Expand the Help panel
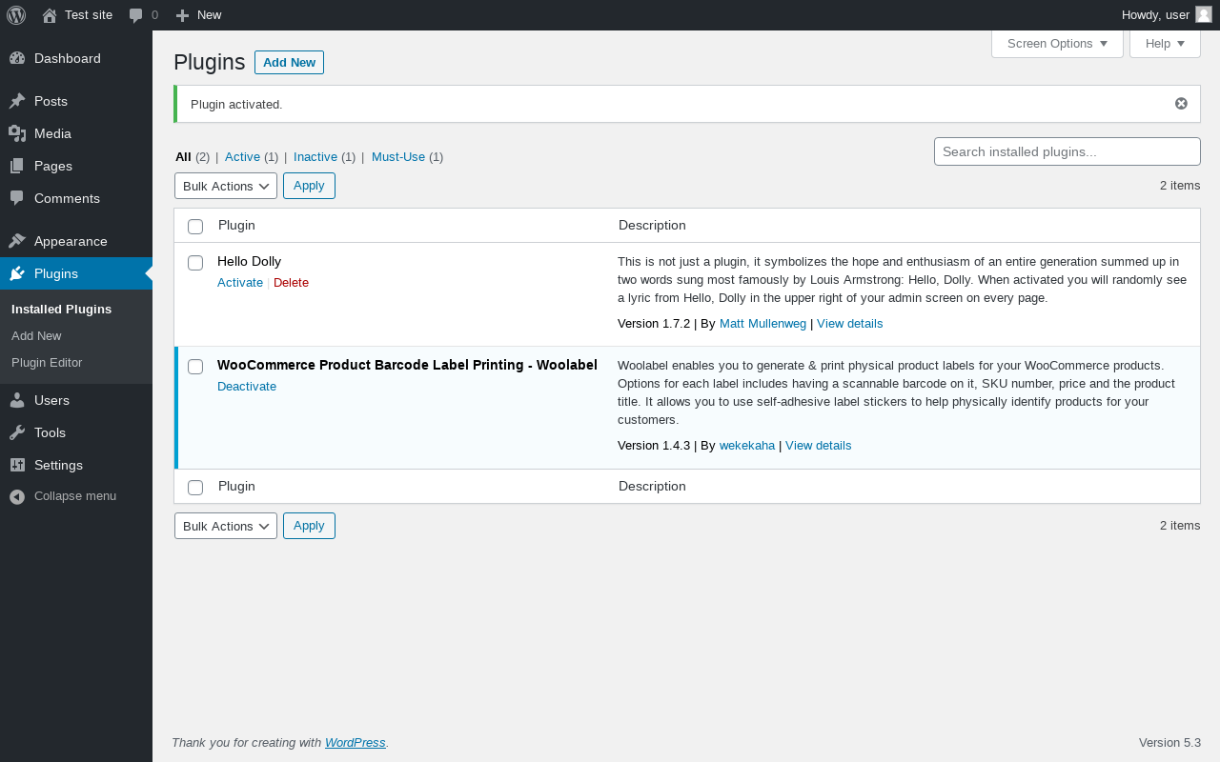 (x=1165, y=43)
